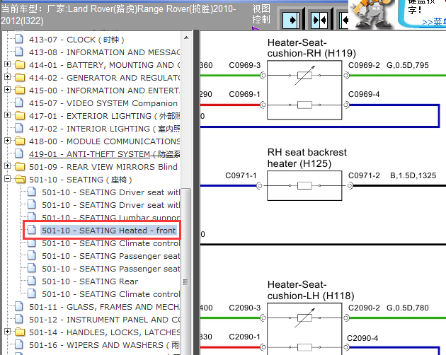
Task: Click the 415-07 VIDEO SYSTEM page icon
Action: [19, 103]
